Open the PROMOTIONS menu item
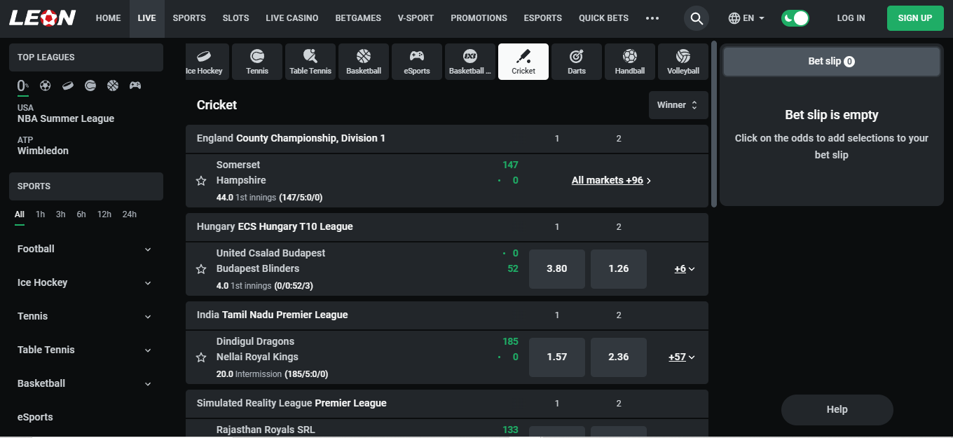 479,18
